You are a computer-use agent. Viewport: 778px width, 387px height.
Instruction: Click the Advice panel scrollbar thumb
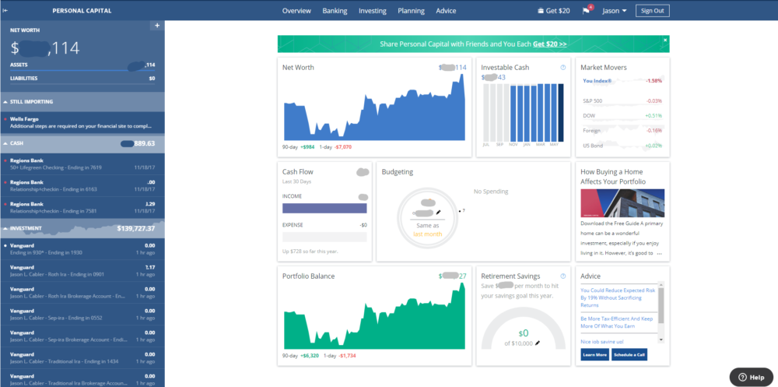(661, 305)
